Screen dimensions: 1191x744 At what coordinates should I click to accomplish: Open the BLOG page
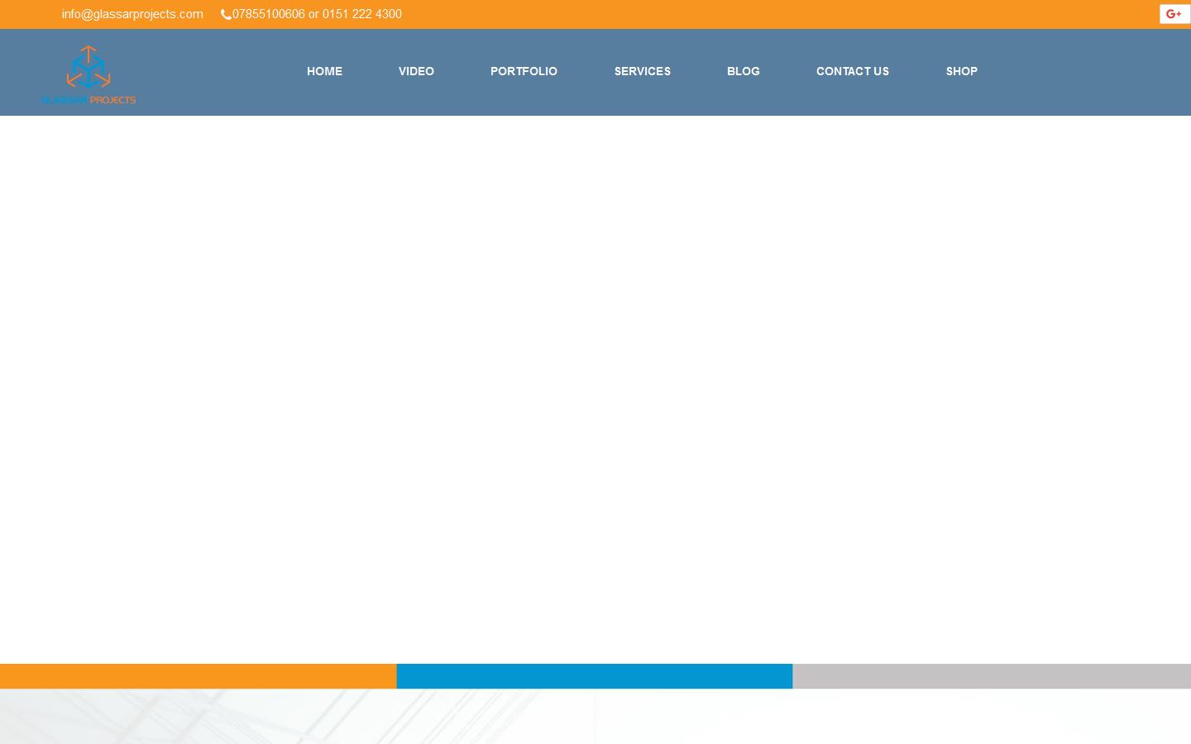tap(743, 71)
